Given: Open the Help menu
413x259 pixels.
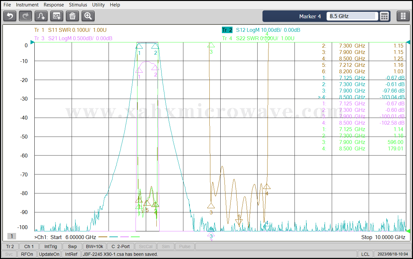Looking at the screenshot, I should pos(115,5).
